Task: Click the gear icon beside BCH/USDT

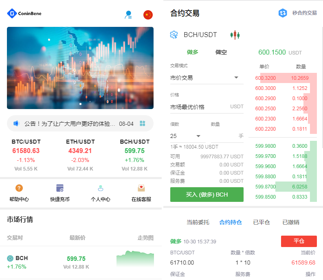Action: [x=174, y=35]
